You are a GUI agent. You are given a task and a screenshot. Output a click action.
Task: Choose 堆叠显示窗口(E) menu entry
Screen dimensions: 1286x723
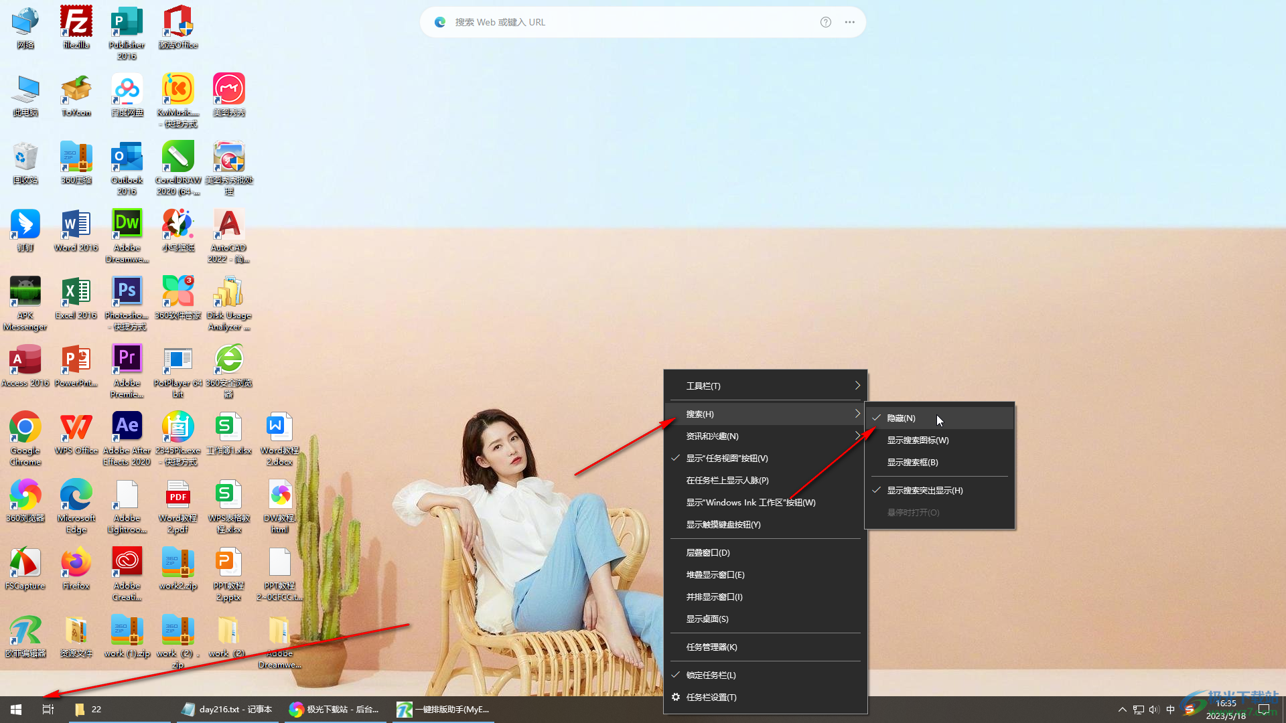(766, 574)
